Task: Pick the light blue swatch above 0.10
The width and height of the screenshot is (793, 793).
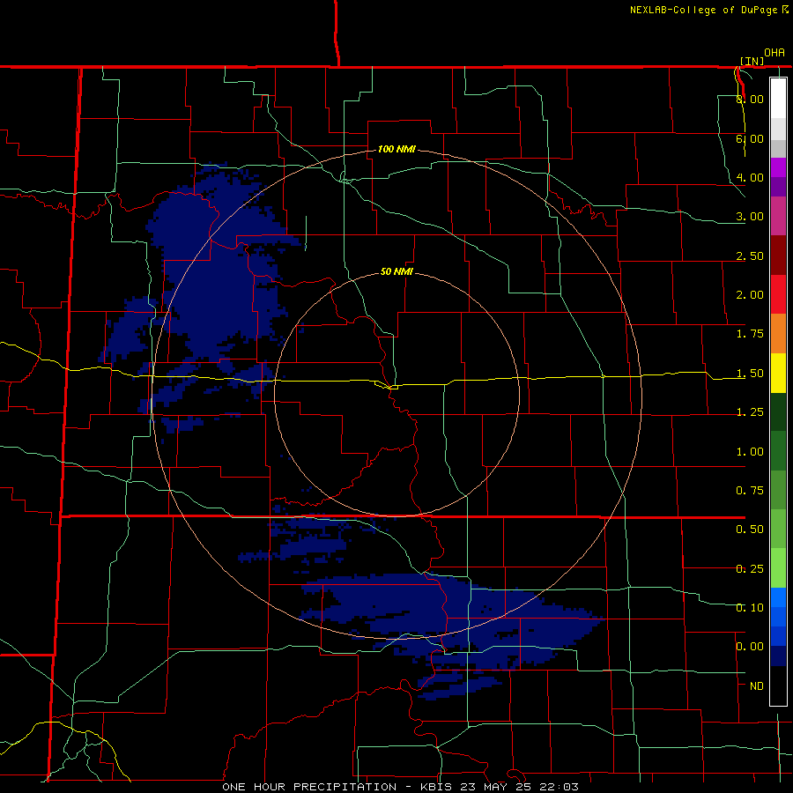Action: click(x=778, y=597)
